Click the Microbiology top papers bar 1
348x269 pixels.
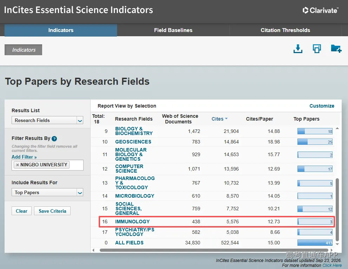click(315, 196)
